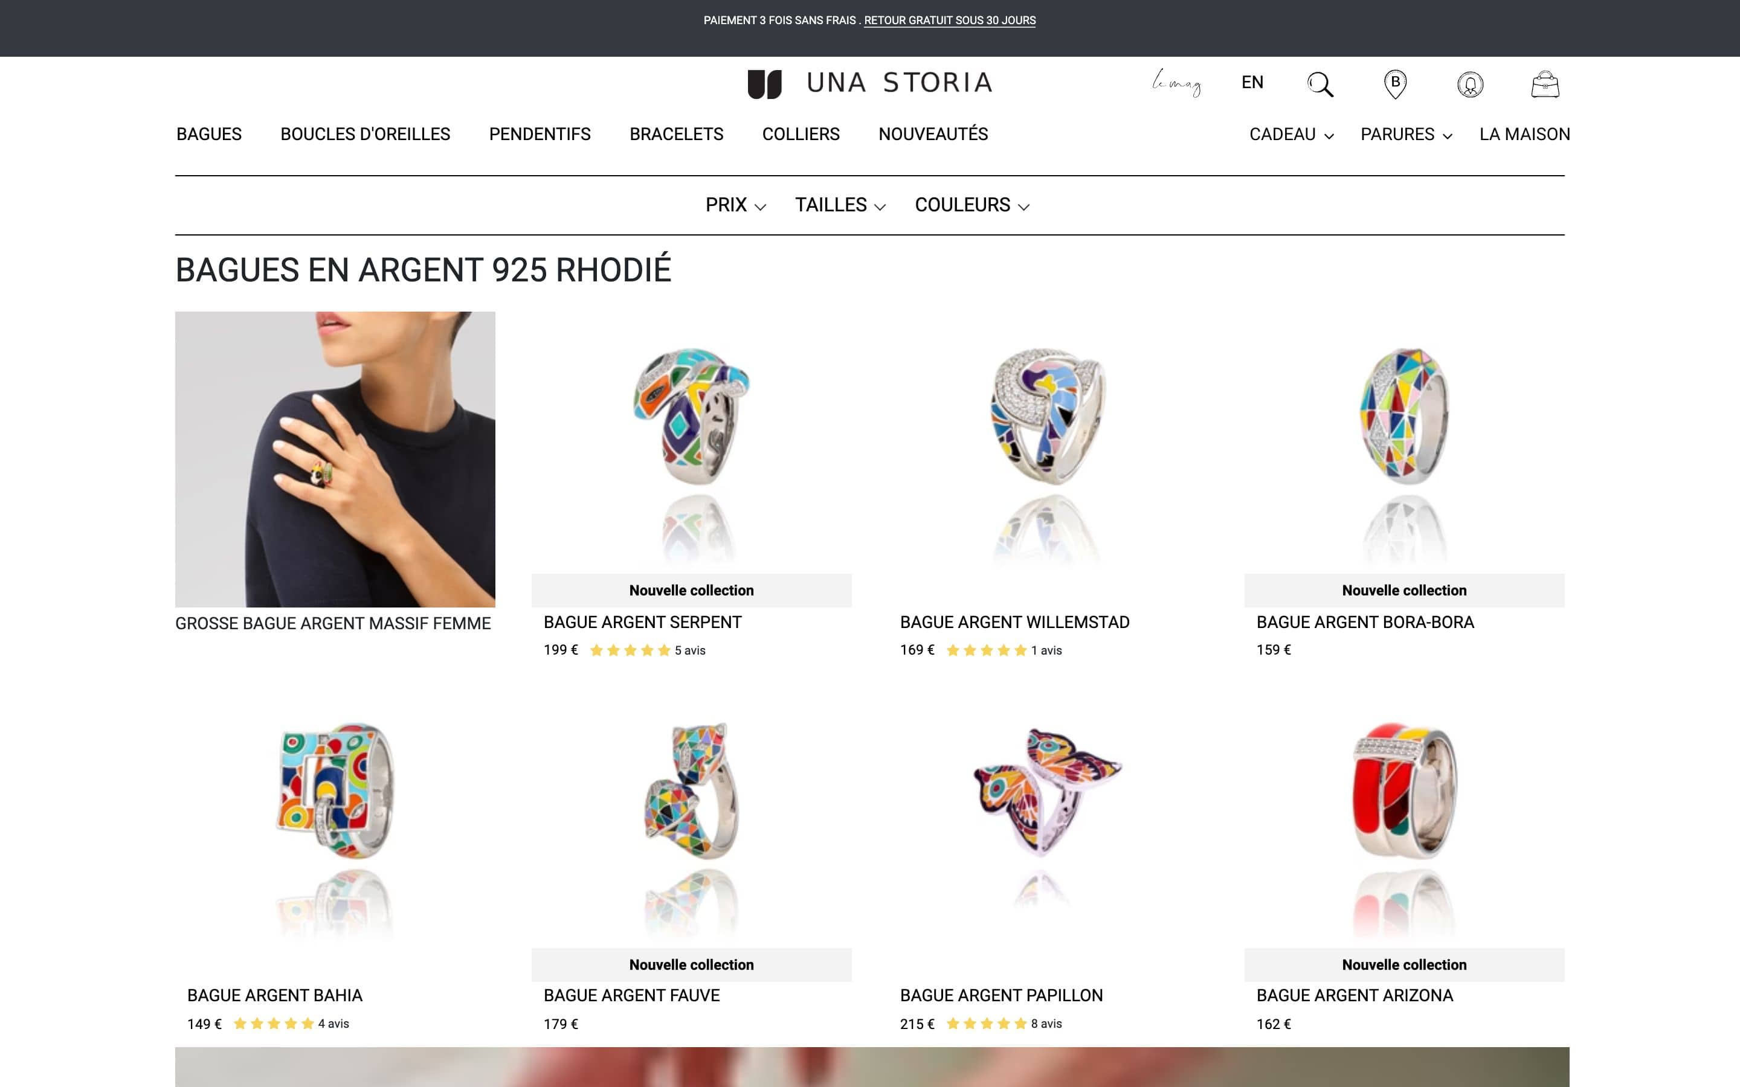
Task: Open the PRIX filter dropdown
Action: (x=734, y=205)
